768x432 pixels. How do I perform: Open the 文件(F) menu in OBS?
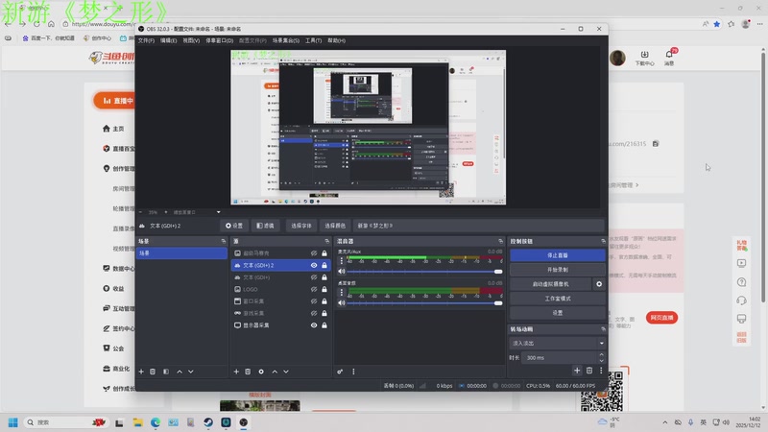coord(146,40)
